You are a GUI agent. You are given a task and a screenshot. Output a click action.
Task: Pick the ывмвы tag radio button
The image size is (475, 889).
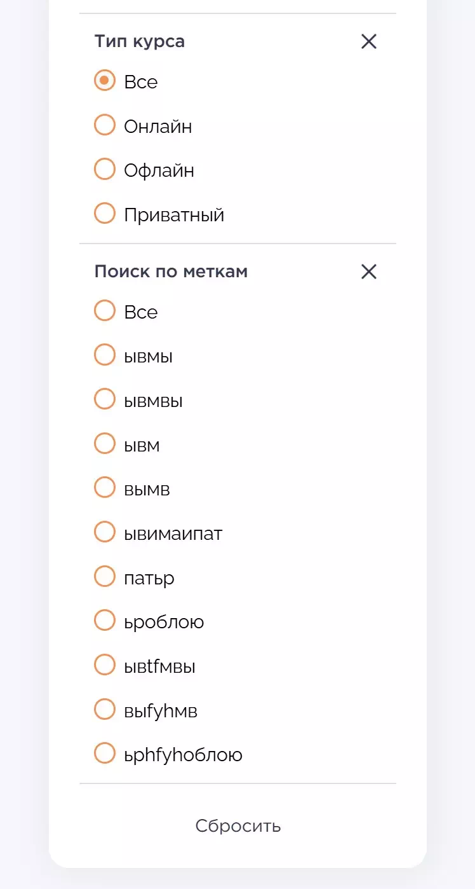click(x=105, y=399)
